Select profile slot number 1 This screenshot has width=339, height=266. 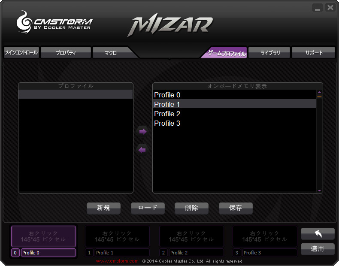point(89,253)
